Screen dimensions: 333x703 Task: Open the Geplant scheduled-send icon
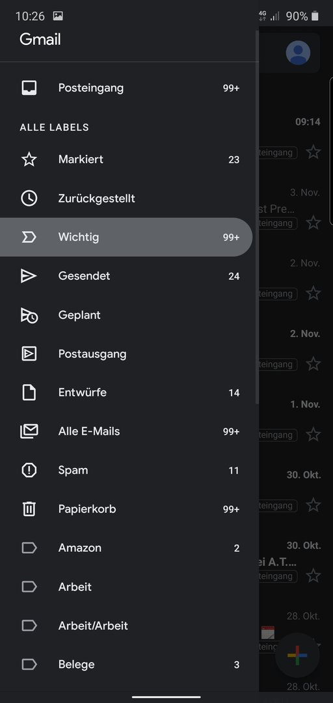coord(29,315)
